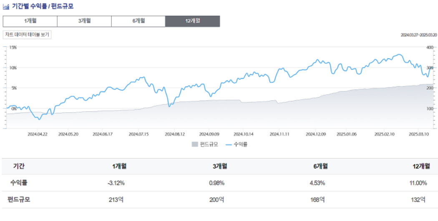Click the 5% left axis label

pyautogui.click(x=14, y=88)
